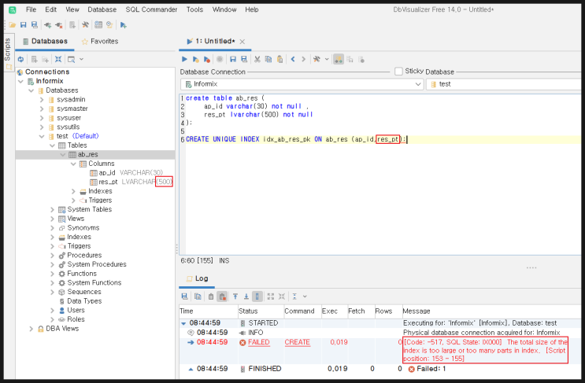Viewport: 585px width, 383px height.
Task: Click the collapse-all arrows icon in Databases toolbar
Action: [58, 59]
